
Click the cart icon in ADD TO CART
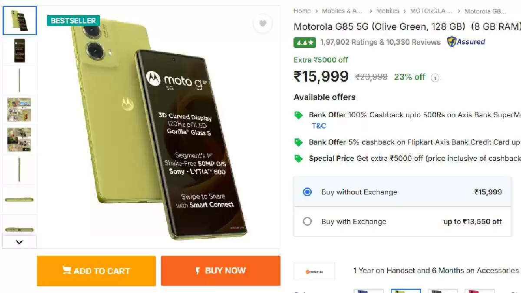tap(67, 271)
